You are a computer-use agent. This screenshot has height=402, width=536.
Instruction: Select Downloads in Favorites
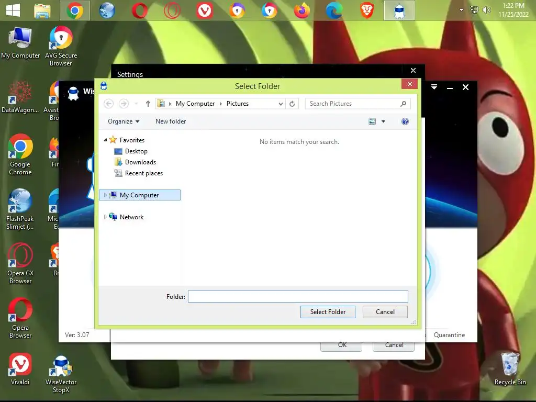(140, 162)
